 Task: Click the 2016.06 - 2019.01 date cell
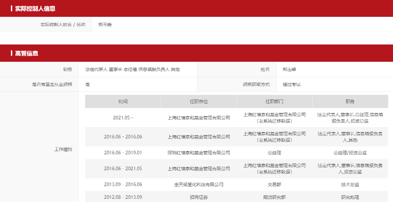(123, 153)
